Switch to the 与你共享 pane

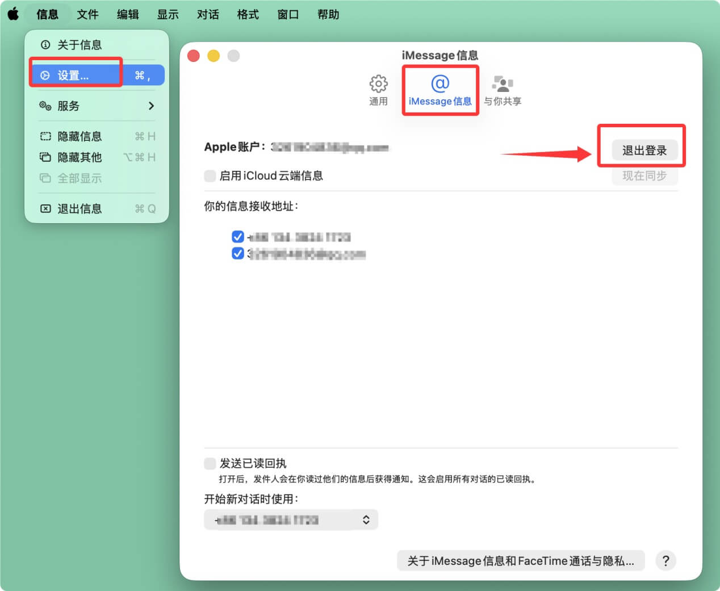tap(503, 90)
